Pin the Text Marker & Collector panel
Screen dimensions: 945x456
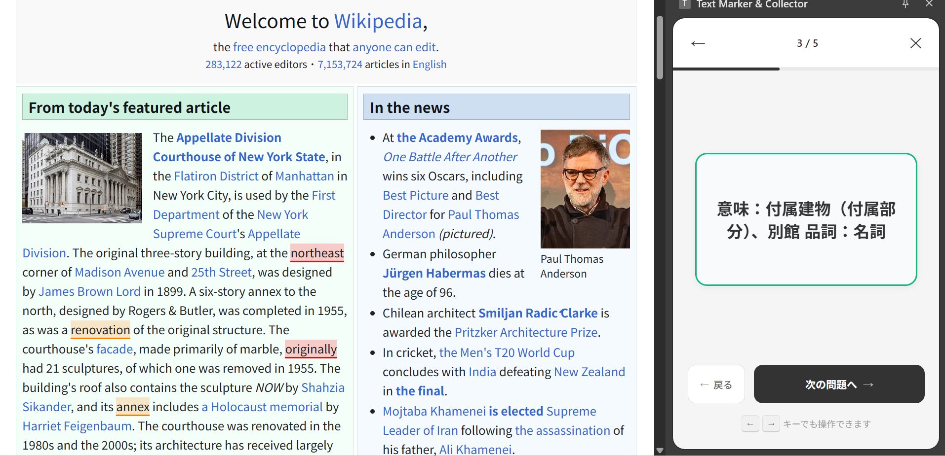(x=905, y=4)
